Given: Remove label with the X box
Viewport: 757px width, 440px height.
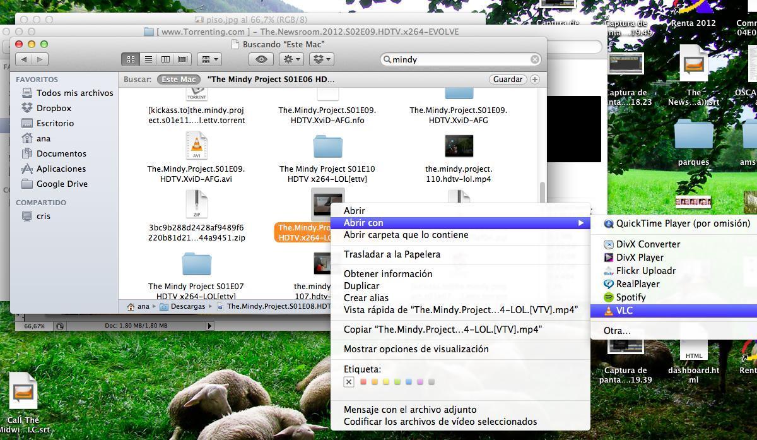Looking at the screenshot, I should [x=349, y=382].
